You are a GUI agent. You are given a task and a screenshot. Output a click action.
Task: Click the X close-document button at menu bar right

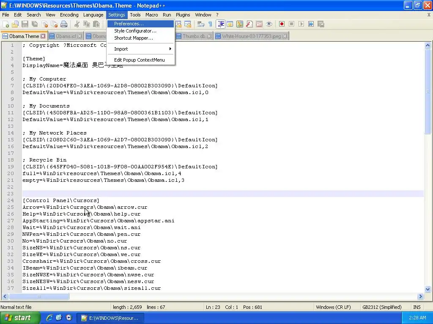click(x=429, y=15)
